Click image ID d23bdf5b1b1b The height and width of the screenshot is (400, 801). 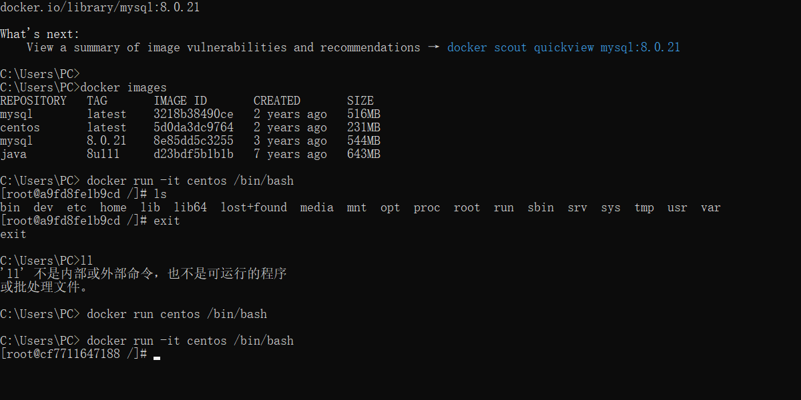(x=194, y=154)
